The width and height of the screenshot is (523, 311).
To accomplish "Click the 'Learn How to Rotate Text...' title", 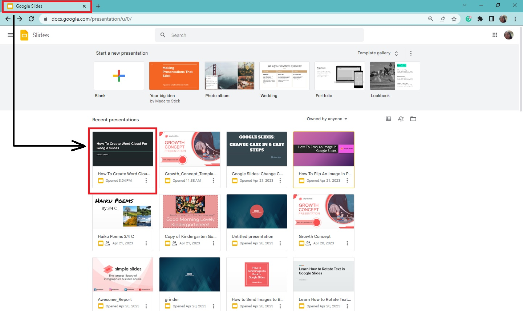I will pos(325,299).
